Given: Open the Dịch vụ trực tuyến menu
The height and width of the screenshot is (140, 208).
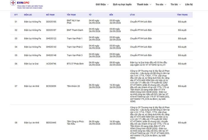Looking at the screenshot, I should click(122, 4).
